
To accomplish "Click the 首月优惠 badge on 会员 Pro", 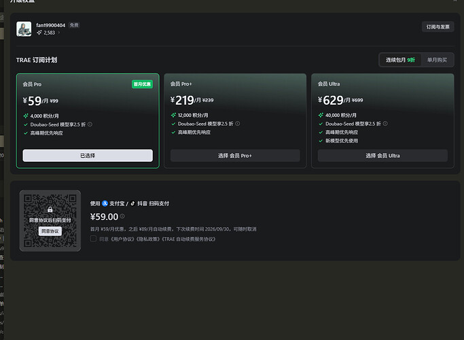I will [x=142, y=84].
